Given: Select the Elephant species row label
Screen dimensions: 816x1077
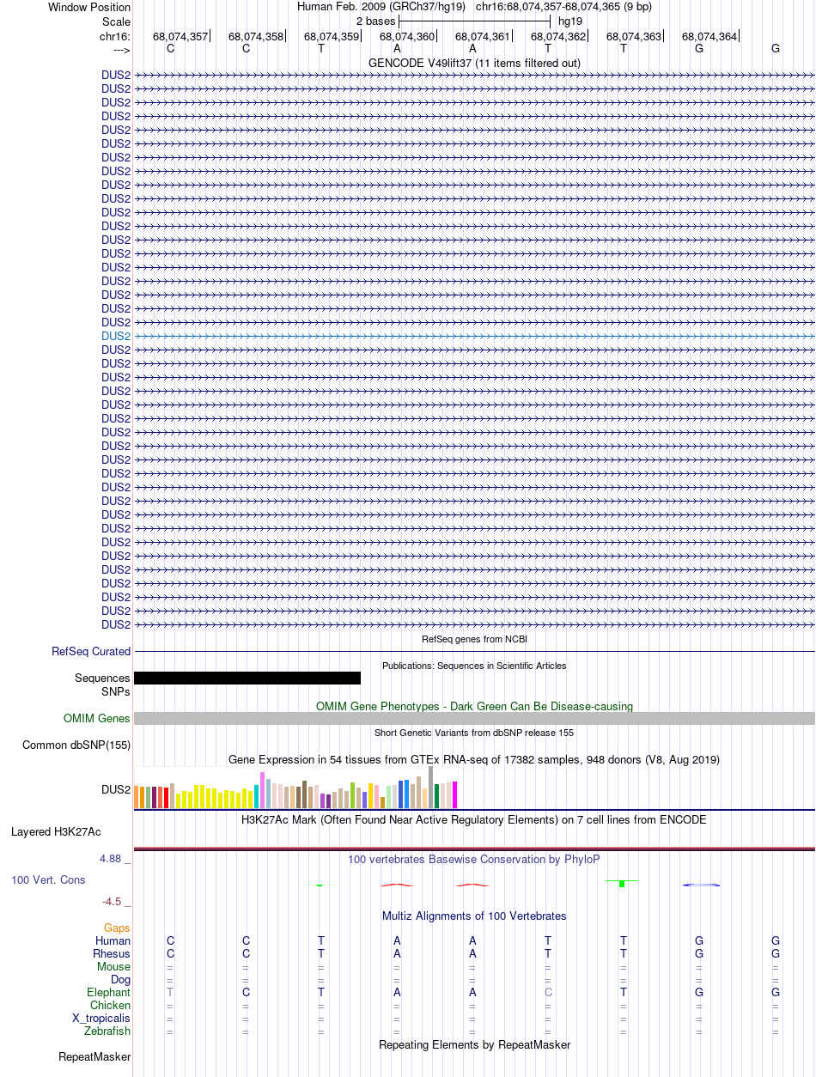Looking at the screenshot, I should (109, 992).
